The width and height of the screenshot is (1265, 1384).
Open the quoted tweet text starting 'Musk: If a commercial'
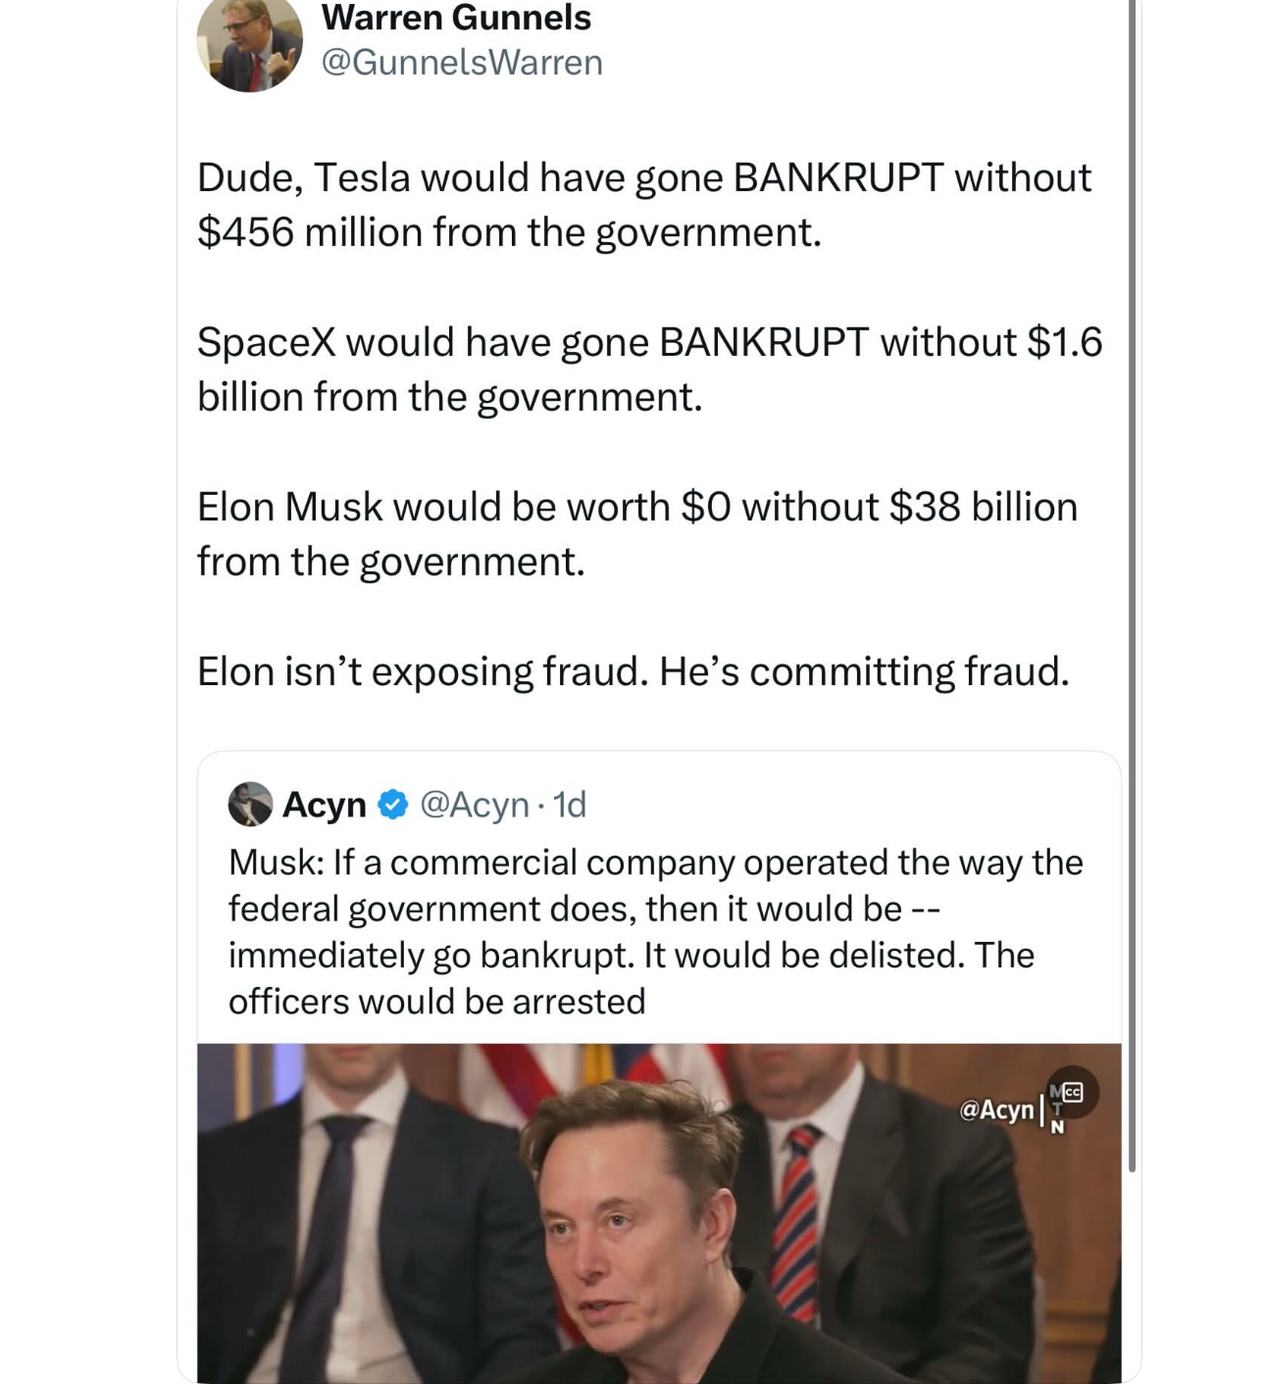(655, 932)
